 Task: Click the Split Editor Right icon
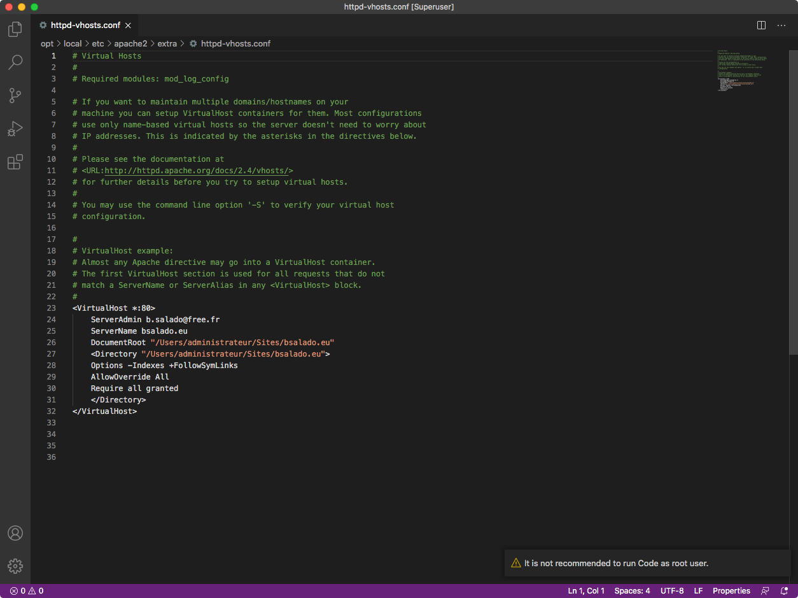(761, 25)
